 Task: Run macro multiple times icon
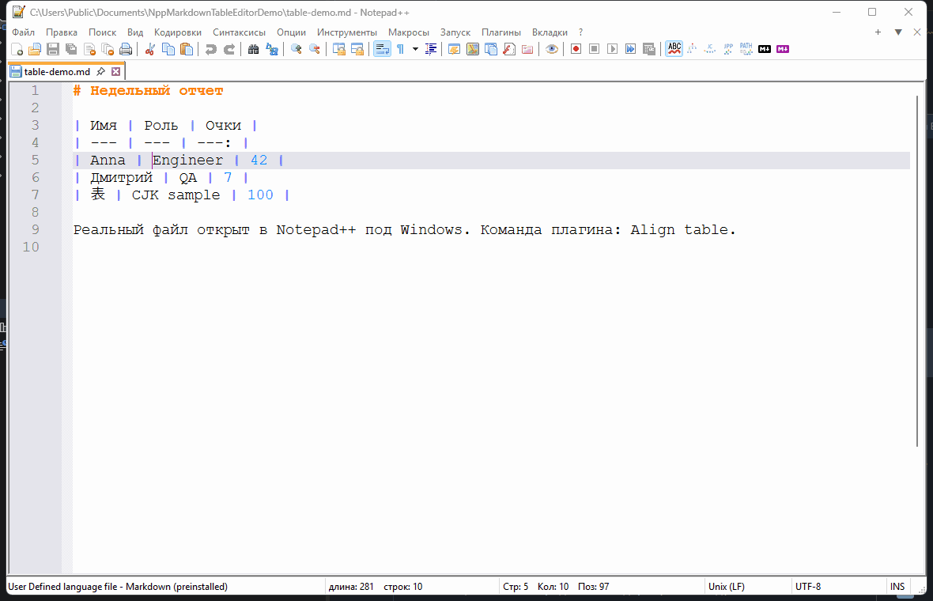point(630,49)
